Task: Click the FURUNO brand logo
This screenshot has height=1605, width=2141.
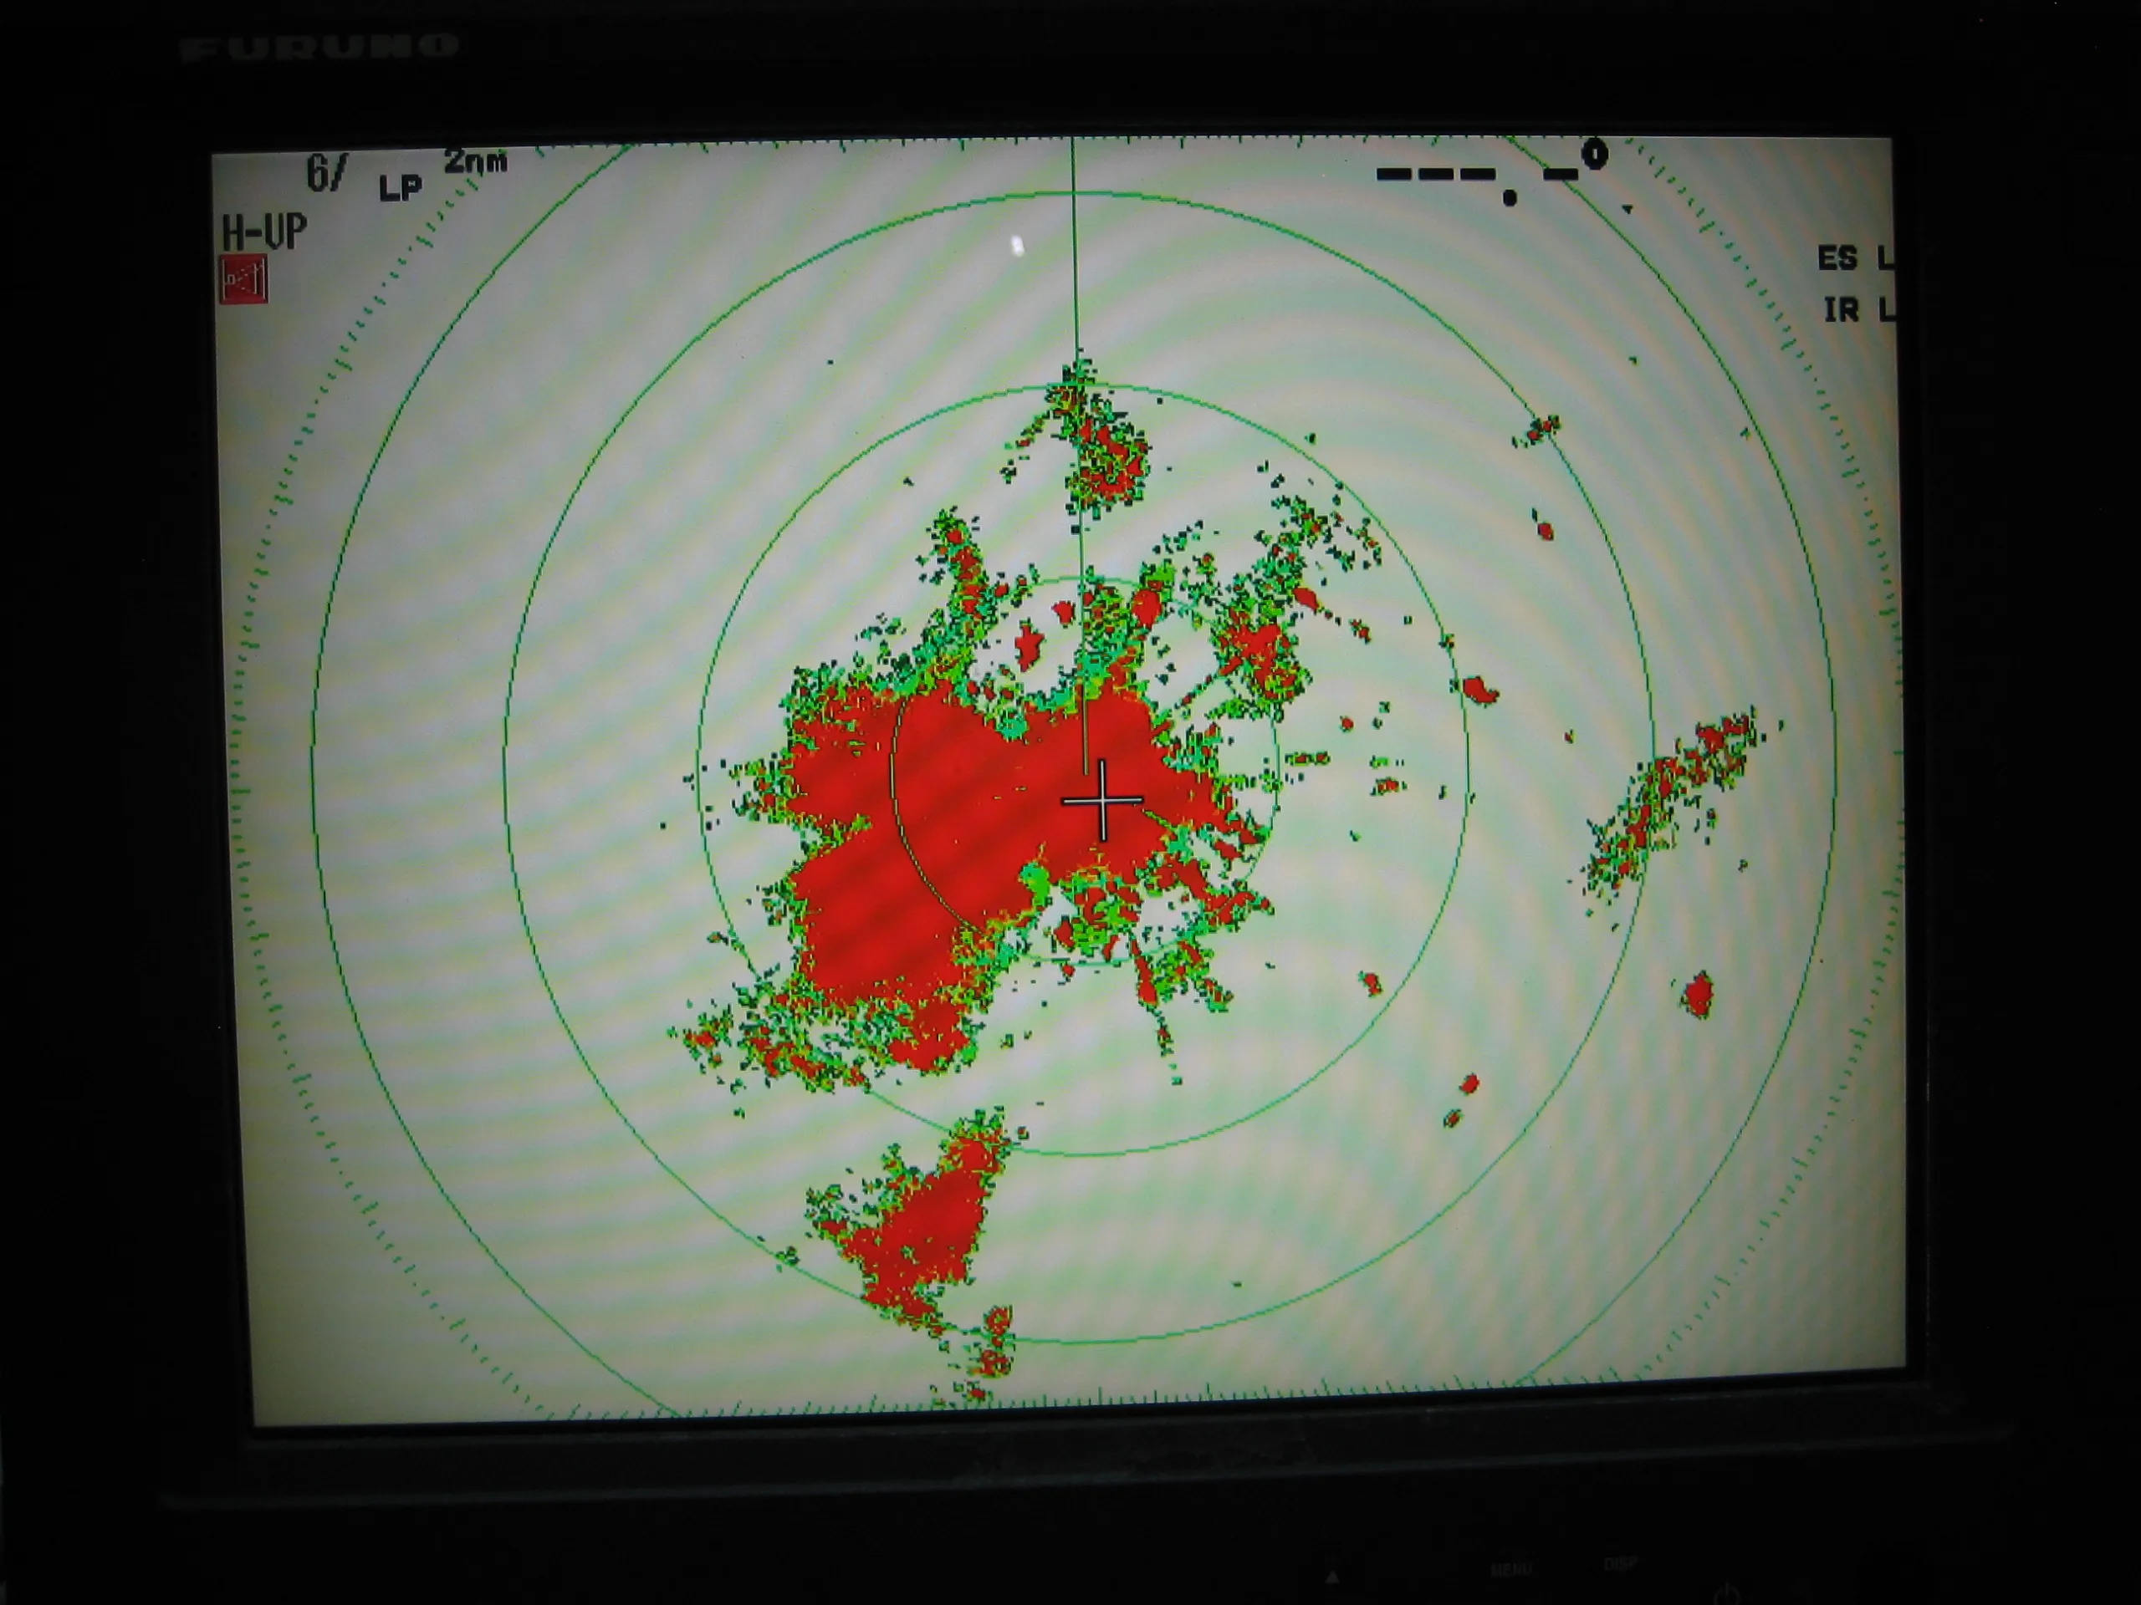Action: 319,48
